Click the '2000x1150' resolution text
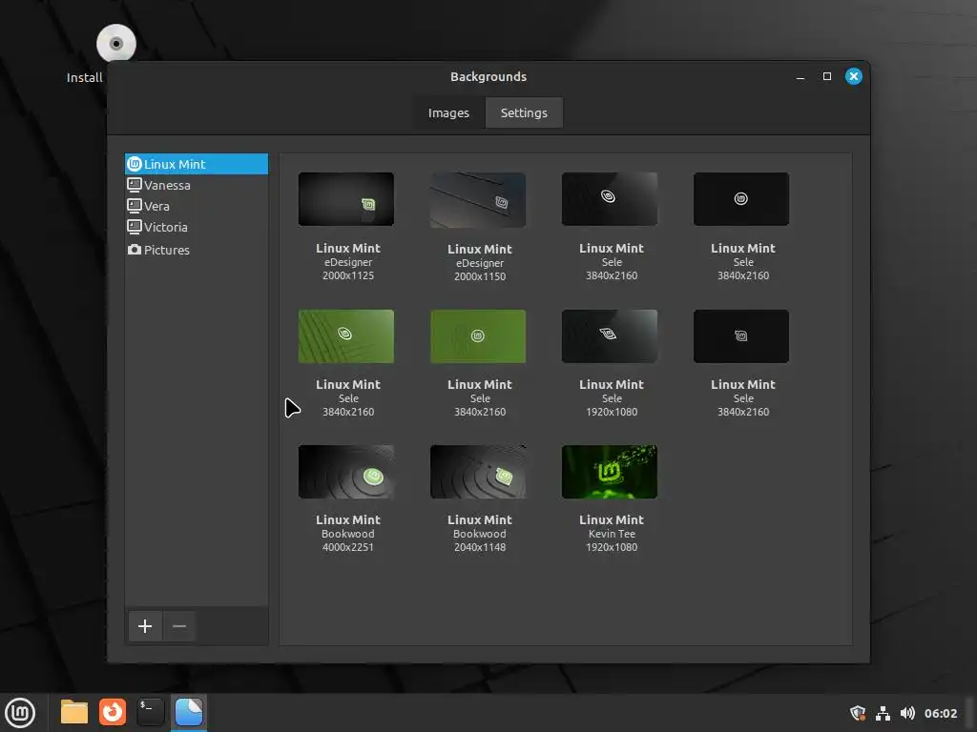Screen dimensions: 977x732 (x=480, y=276)
